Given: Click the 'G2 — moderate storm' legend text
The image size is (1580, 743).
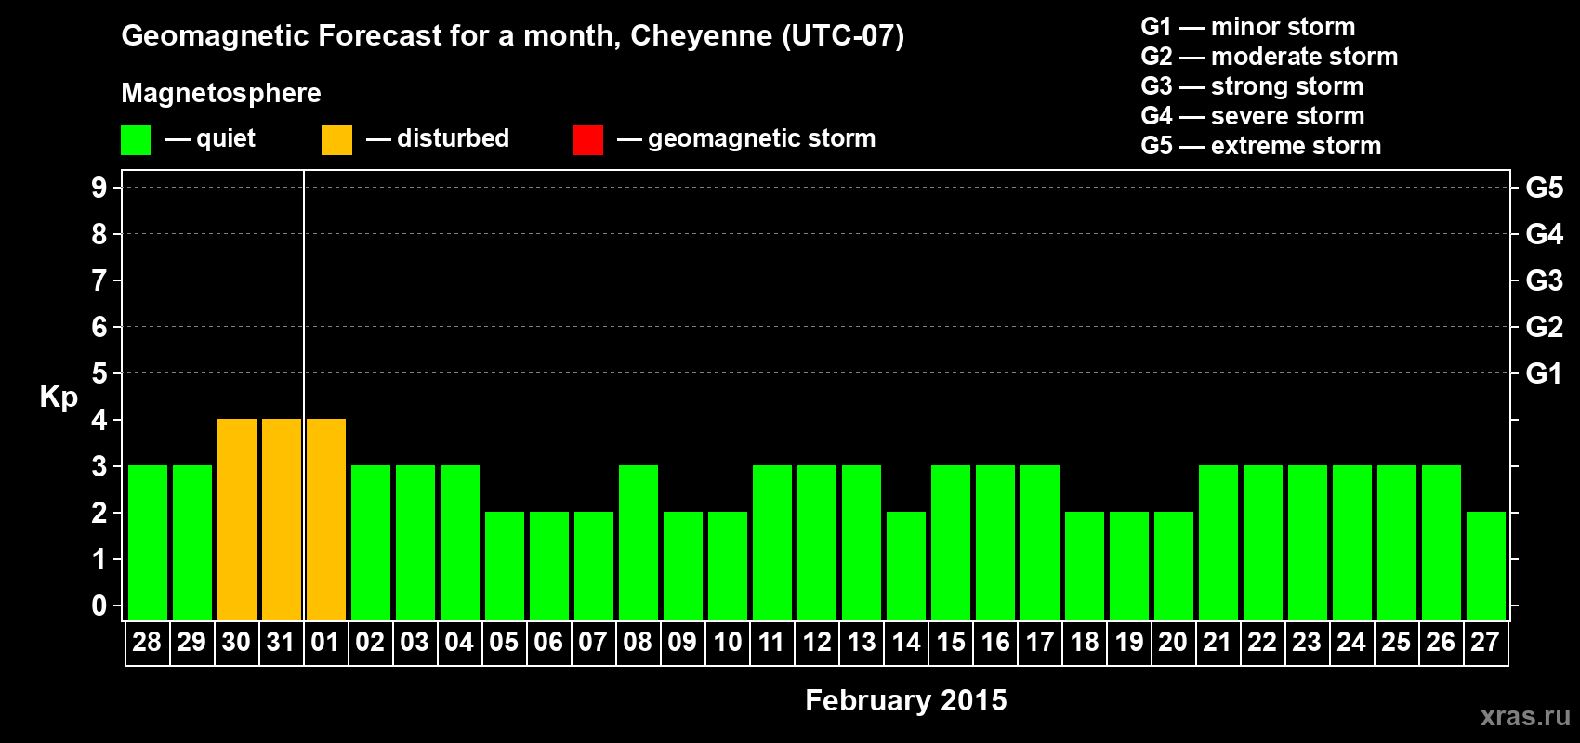Looking at the screenshot, I should click(1270, 57).
